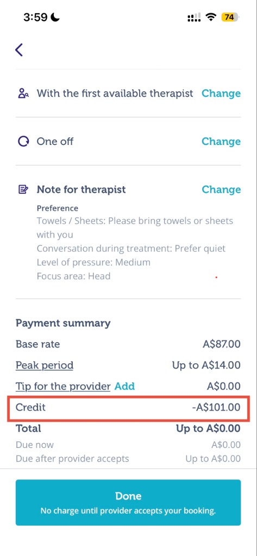Open the Peak period explanation
The height and width of the screenshot is (556, 257).
45,365
